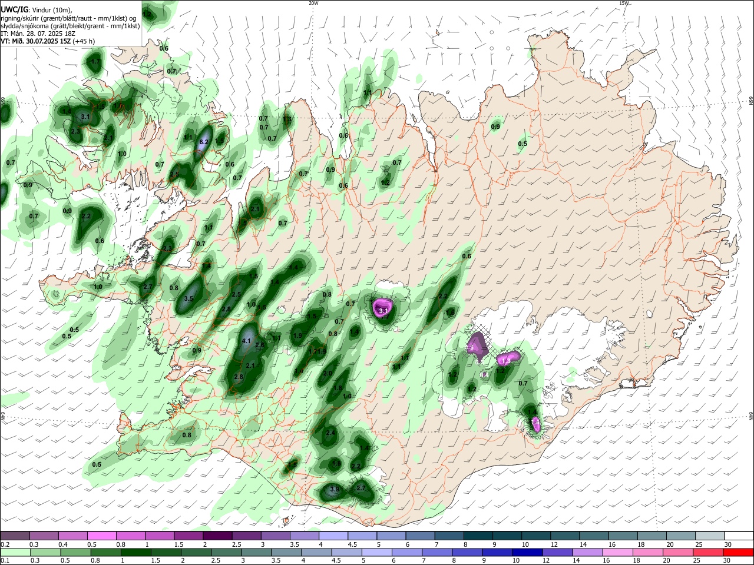Click the "0.4" label in the snow legend row
This screenshot has width=754, height=565.
(63, 544)
